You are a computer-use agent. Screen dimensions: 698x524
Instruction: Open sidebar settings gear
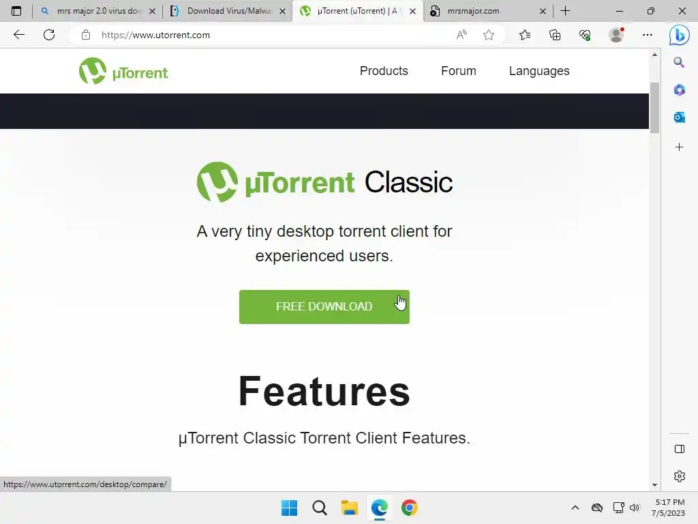680,476
